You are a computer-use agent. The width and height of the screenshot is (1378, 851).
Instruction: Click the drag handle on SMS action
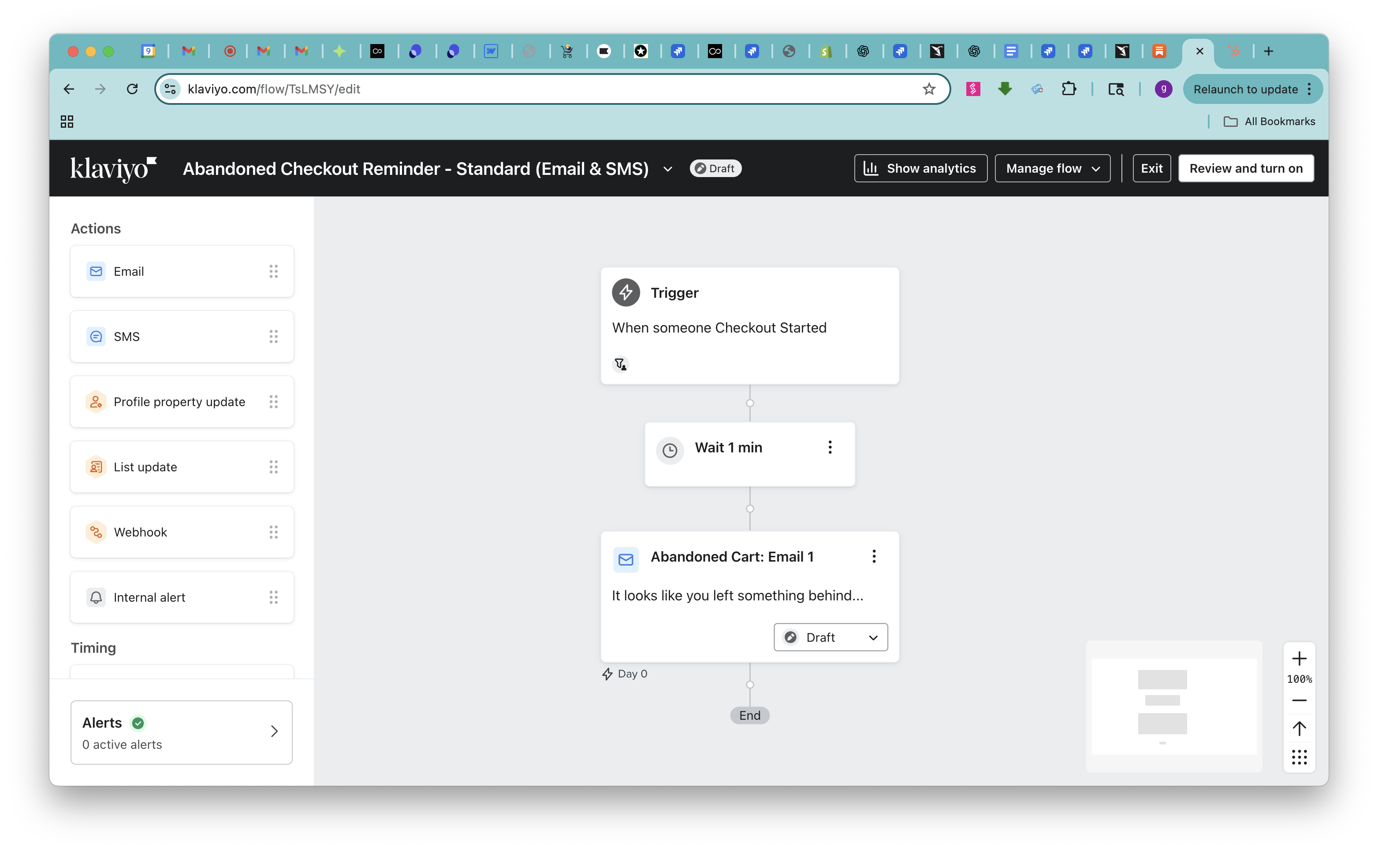(x=274, y=337)
